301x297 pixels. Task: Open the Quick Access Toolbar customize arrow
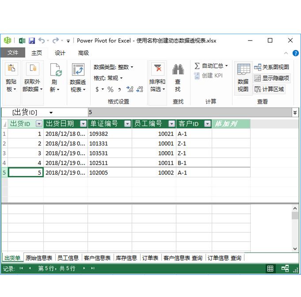coord(68,41)
